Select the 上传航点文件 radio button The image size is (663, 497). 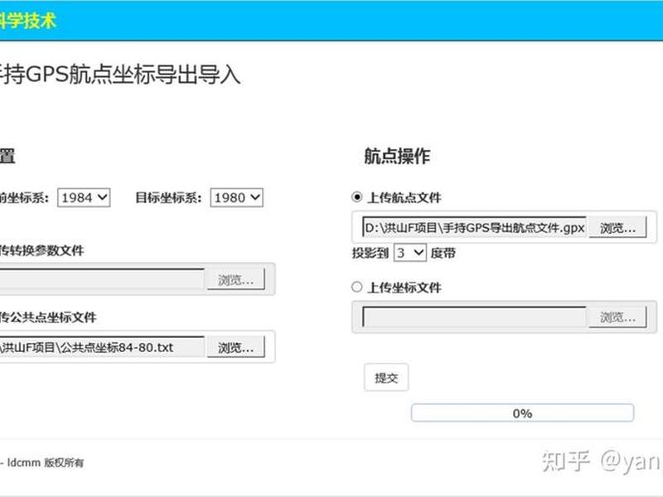[357, 197]
